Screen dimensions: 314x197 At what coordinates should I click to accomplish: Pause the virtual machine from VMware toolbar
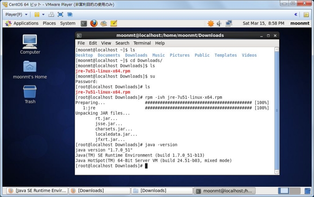point(37,14)
